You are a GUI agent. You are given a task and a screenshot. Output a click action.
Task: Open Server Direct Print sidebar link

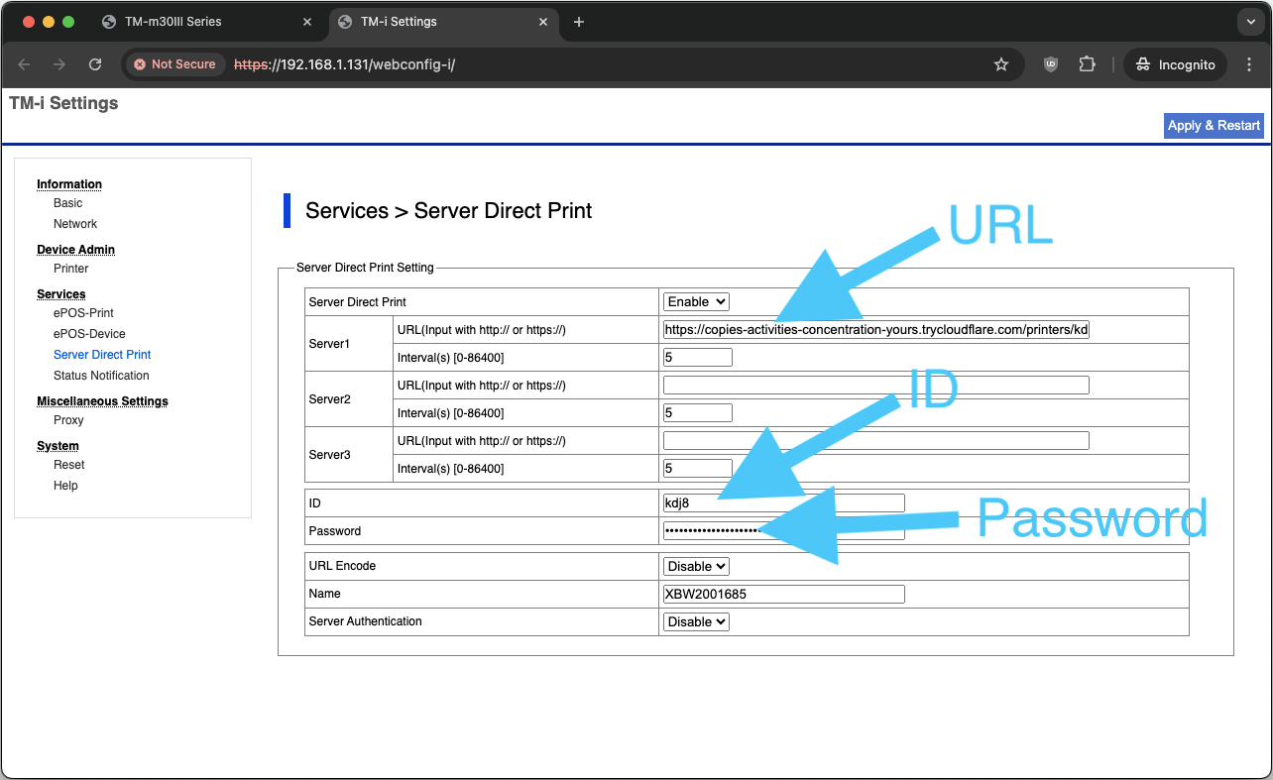pyautogui.click(x=102, y=355)
